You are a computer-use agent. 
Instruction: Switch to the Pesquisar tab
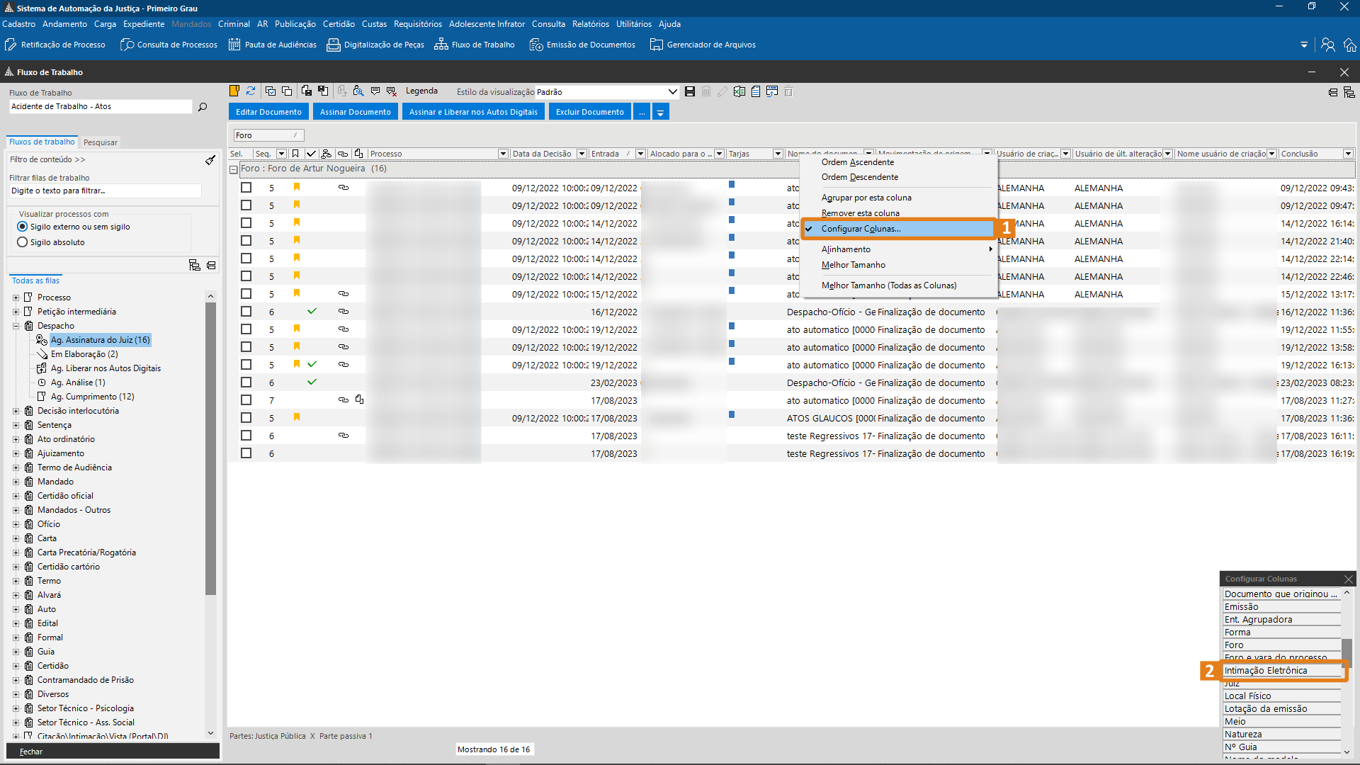click(101, 142)
